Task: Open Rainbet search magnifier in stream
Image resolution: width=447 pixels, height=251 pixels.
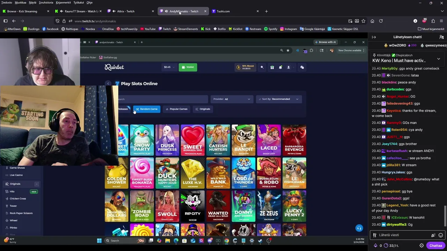Action: pyautogui.click(x=262, y=67)
